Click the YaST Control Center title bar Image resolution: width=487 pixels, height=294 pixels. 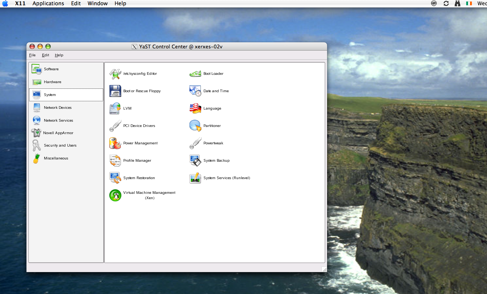click(x=177, y=46)
